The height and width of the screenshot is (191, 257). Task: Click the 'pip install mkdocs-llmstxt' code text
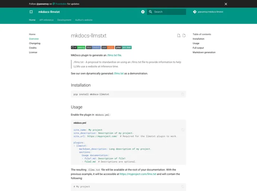(91, 94)
